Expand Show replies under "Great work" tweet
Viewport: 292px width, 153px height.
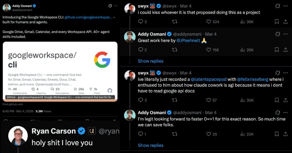(150, 61)
